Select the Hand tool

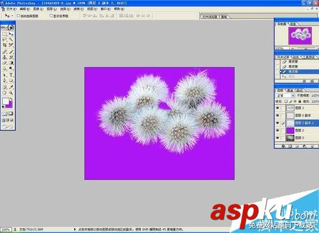[x=4, y=93]
